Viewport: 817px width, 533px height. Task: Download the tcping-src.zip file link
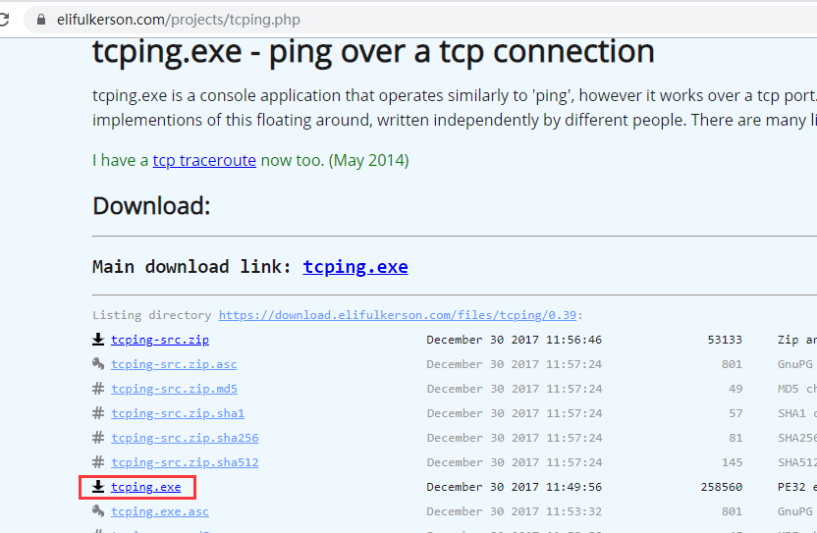pyautogui.click(x=160, y=340)
